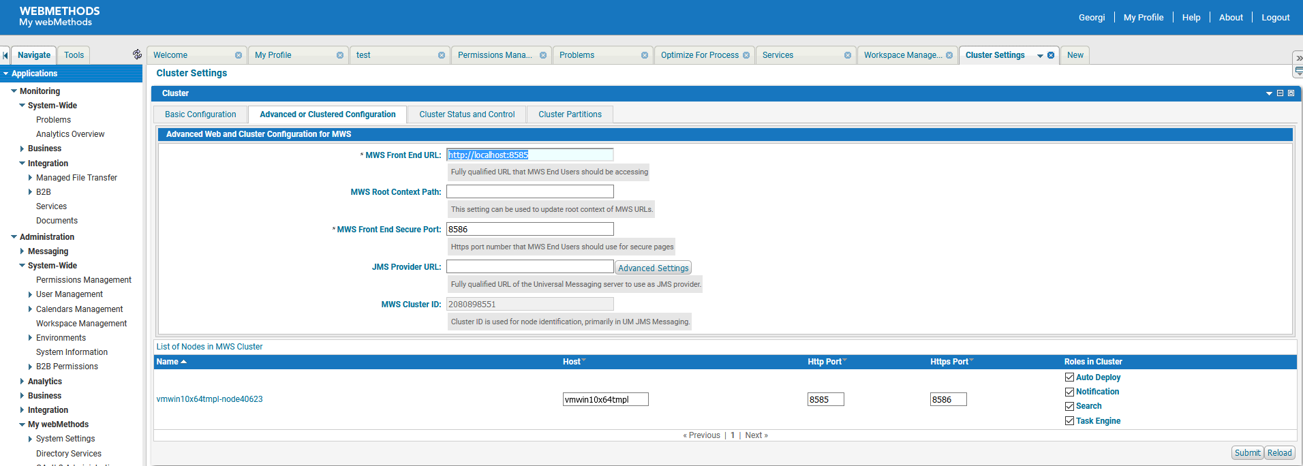Uncheck the Notification role
The height and width of the screenshot is (466, 1303).
[1069, 392]
